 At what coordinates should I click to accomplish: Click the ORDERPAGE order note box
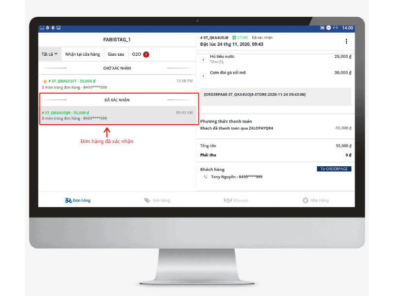pos(275,97)
